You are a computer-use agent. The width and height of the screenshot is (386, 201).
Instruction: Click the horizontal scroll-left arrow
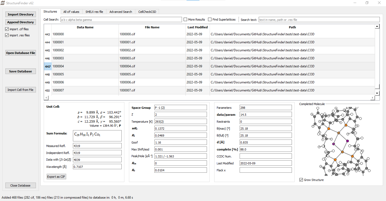pos(46,98)
